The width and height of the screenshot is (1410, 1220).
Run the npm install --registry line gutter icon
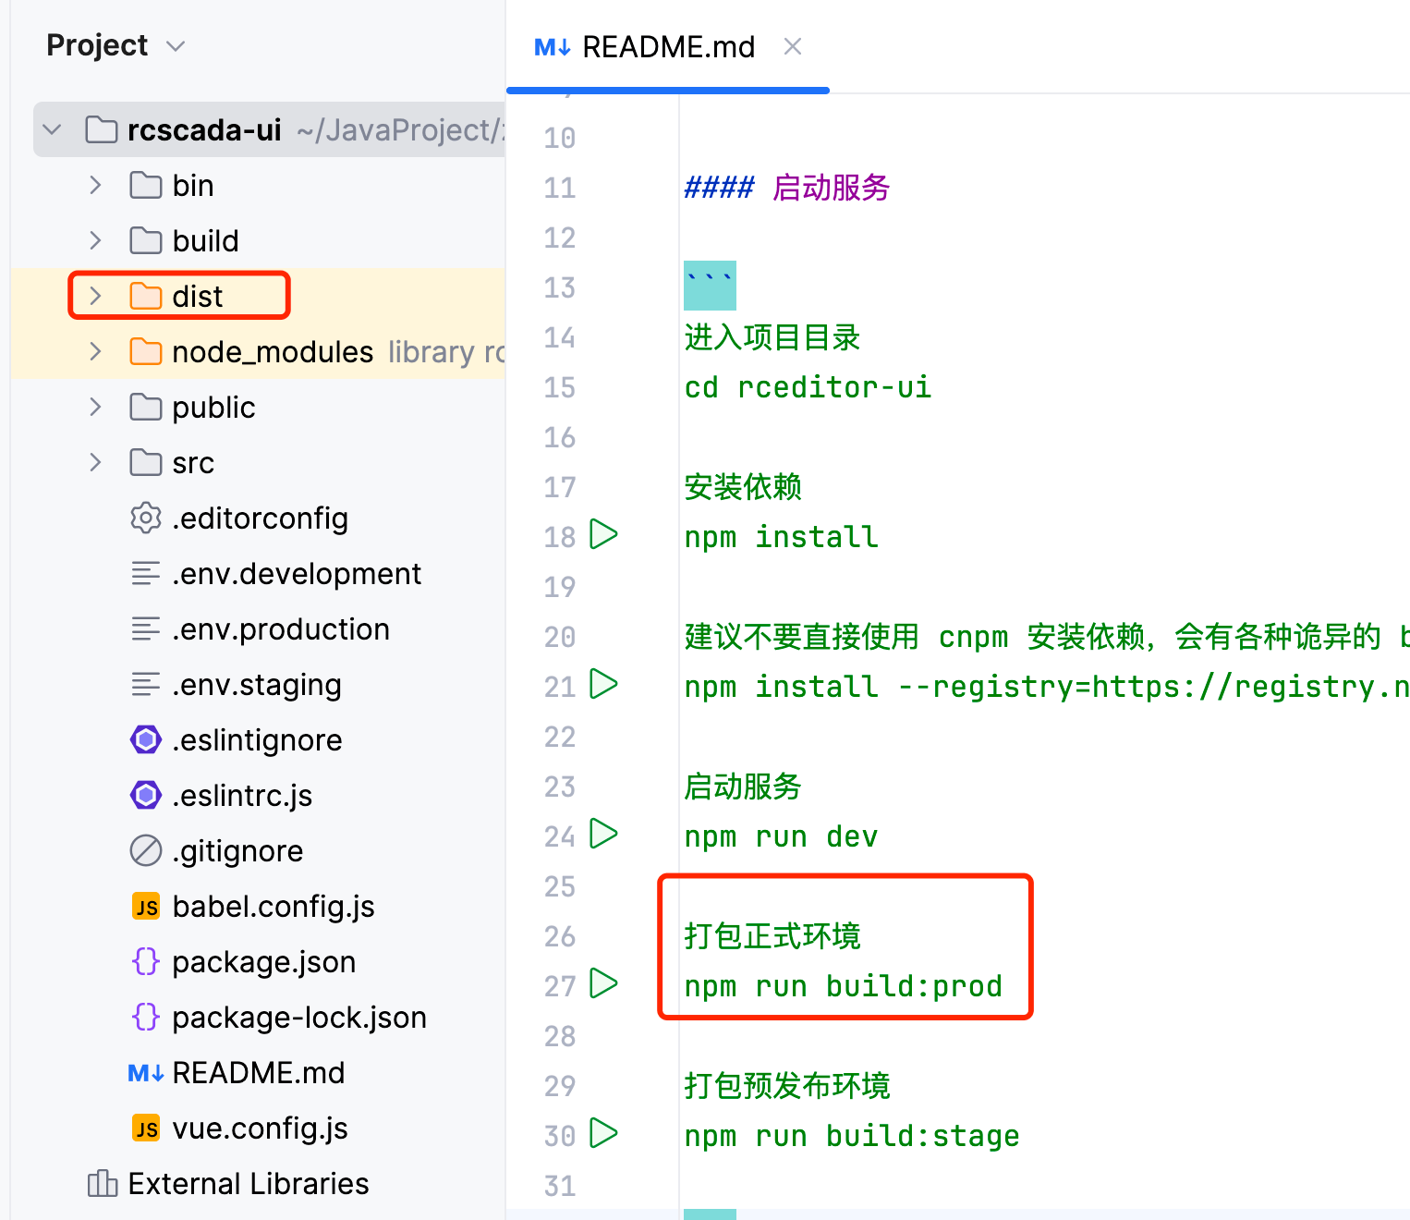(x=603, y=684)
